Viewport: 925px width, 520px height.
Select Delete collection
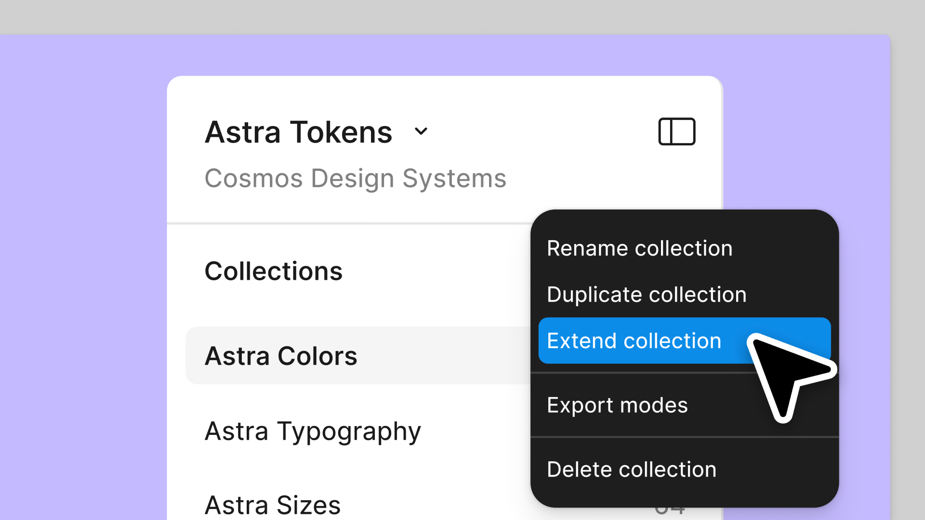click(x=632, y=468)
